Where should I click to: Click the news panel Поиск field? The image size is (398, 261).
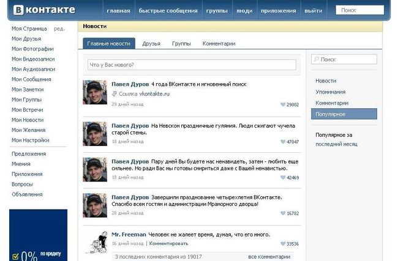click(344, 59)
